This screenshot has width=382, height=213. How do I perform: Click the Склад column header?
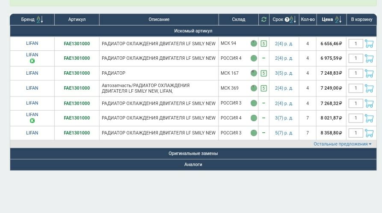(239, 20)
